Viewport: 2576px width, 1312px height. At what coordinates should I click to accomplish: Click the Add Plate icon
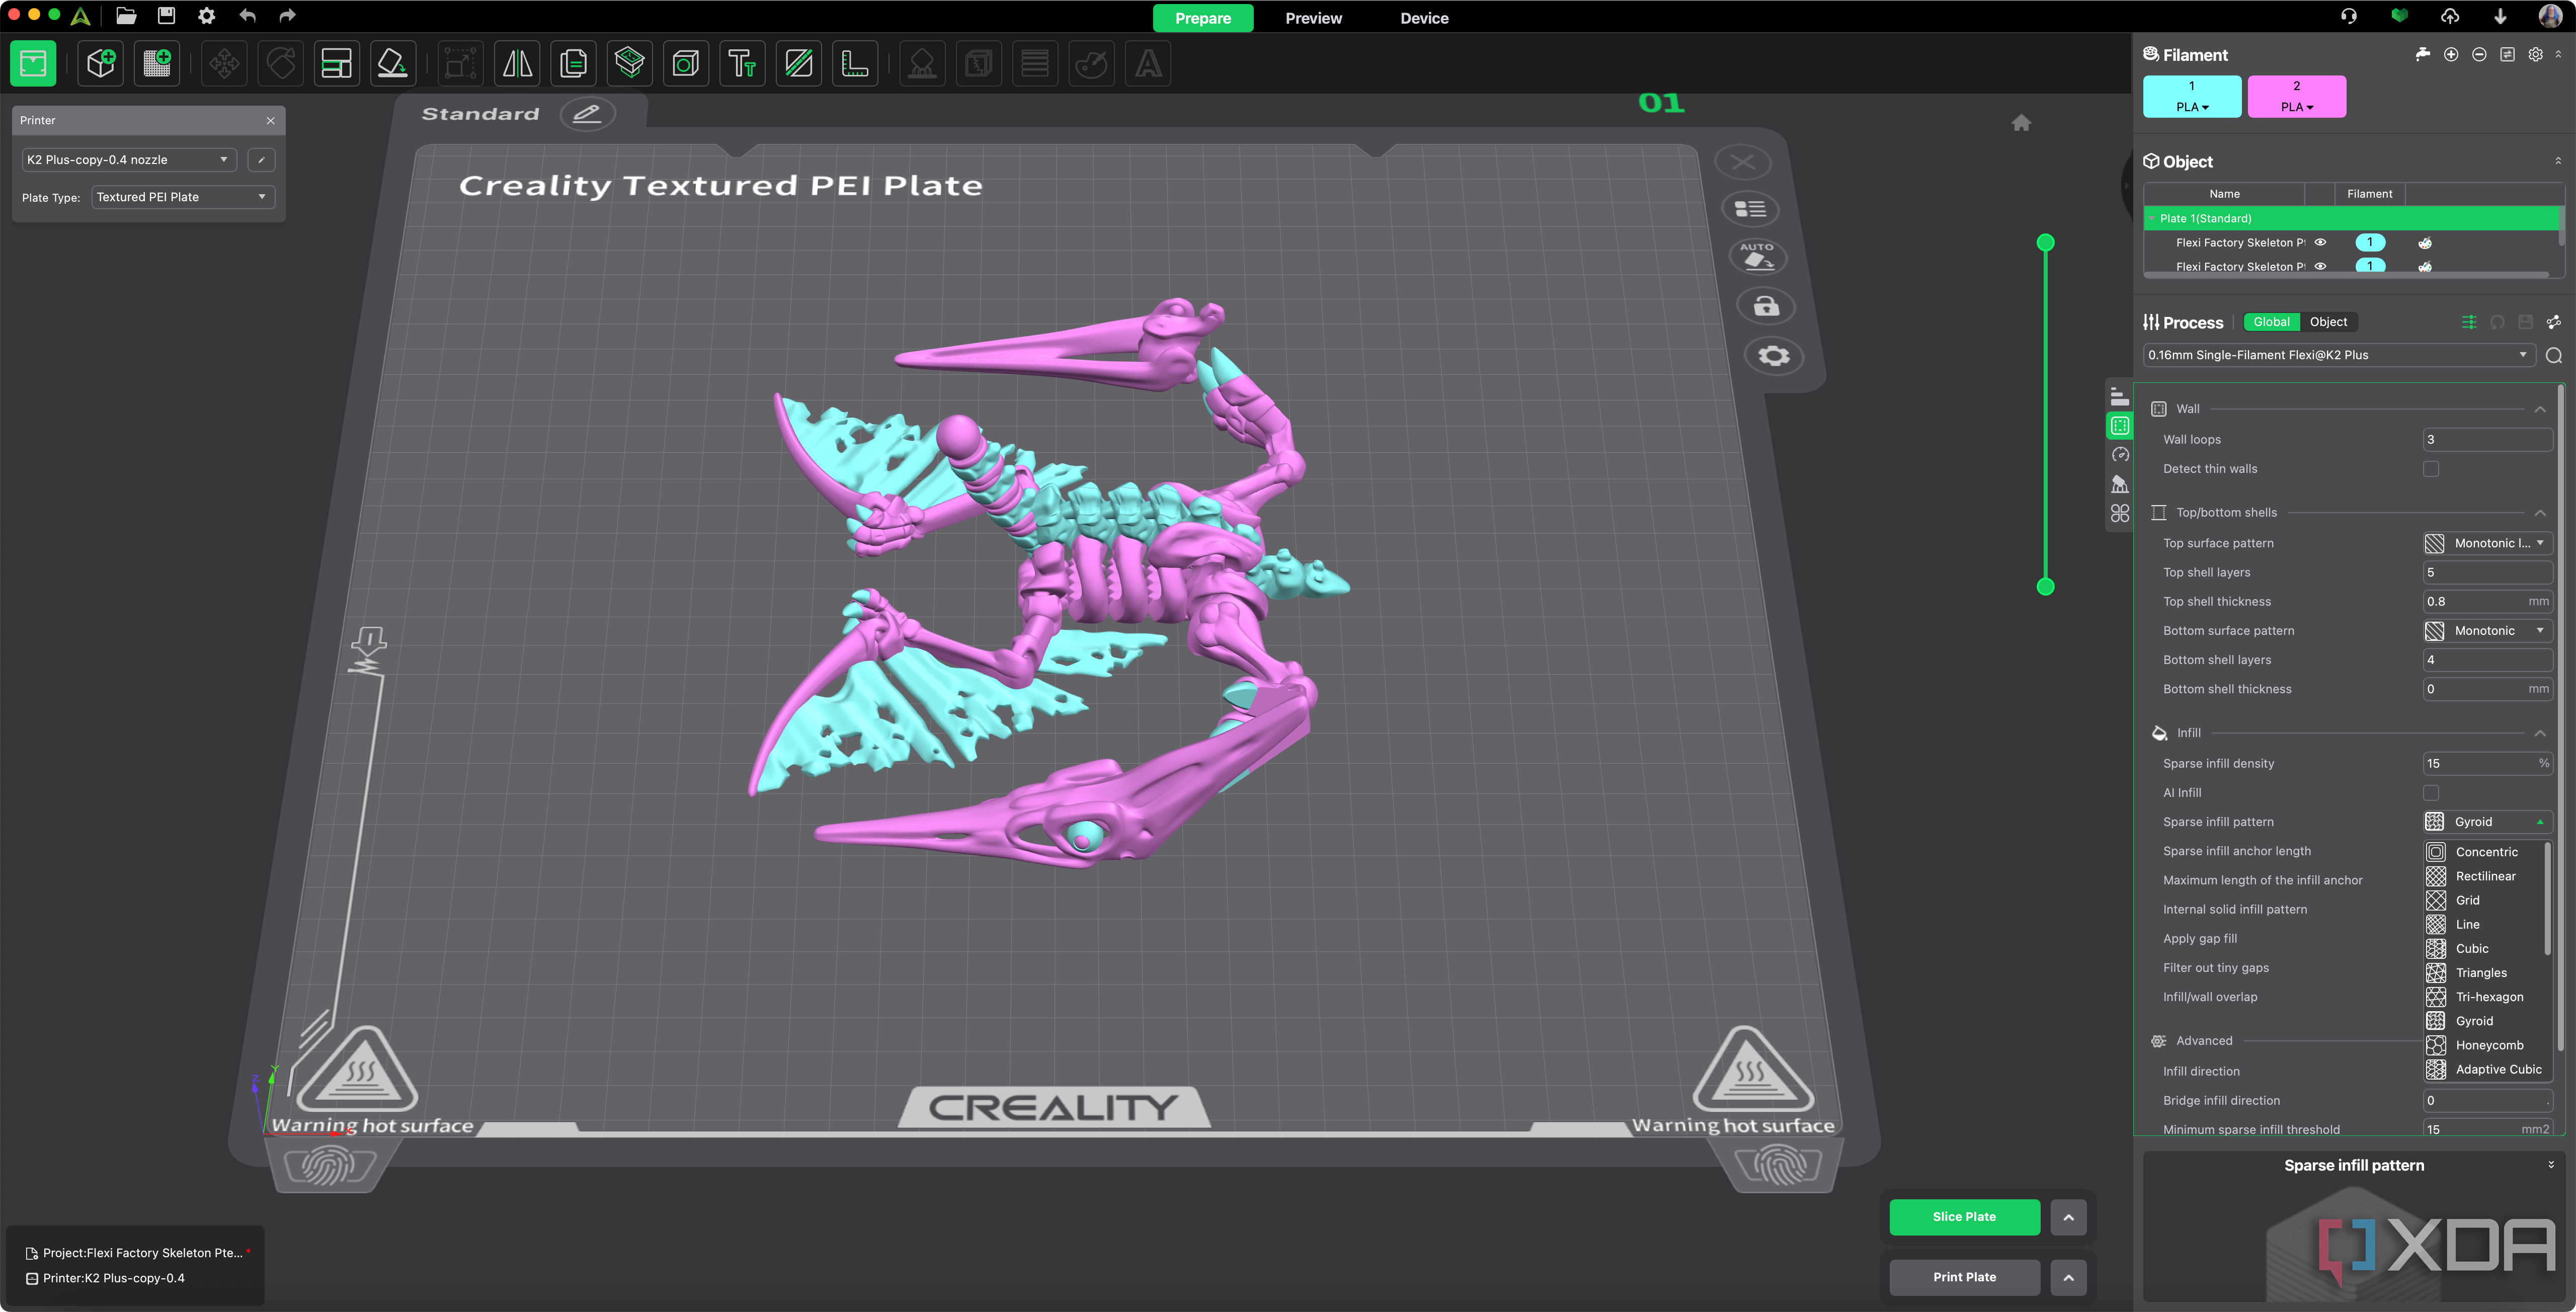[x=157, y=64]
